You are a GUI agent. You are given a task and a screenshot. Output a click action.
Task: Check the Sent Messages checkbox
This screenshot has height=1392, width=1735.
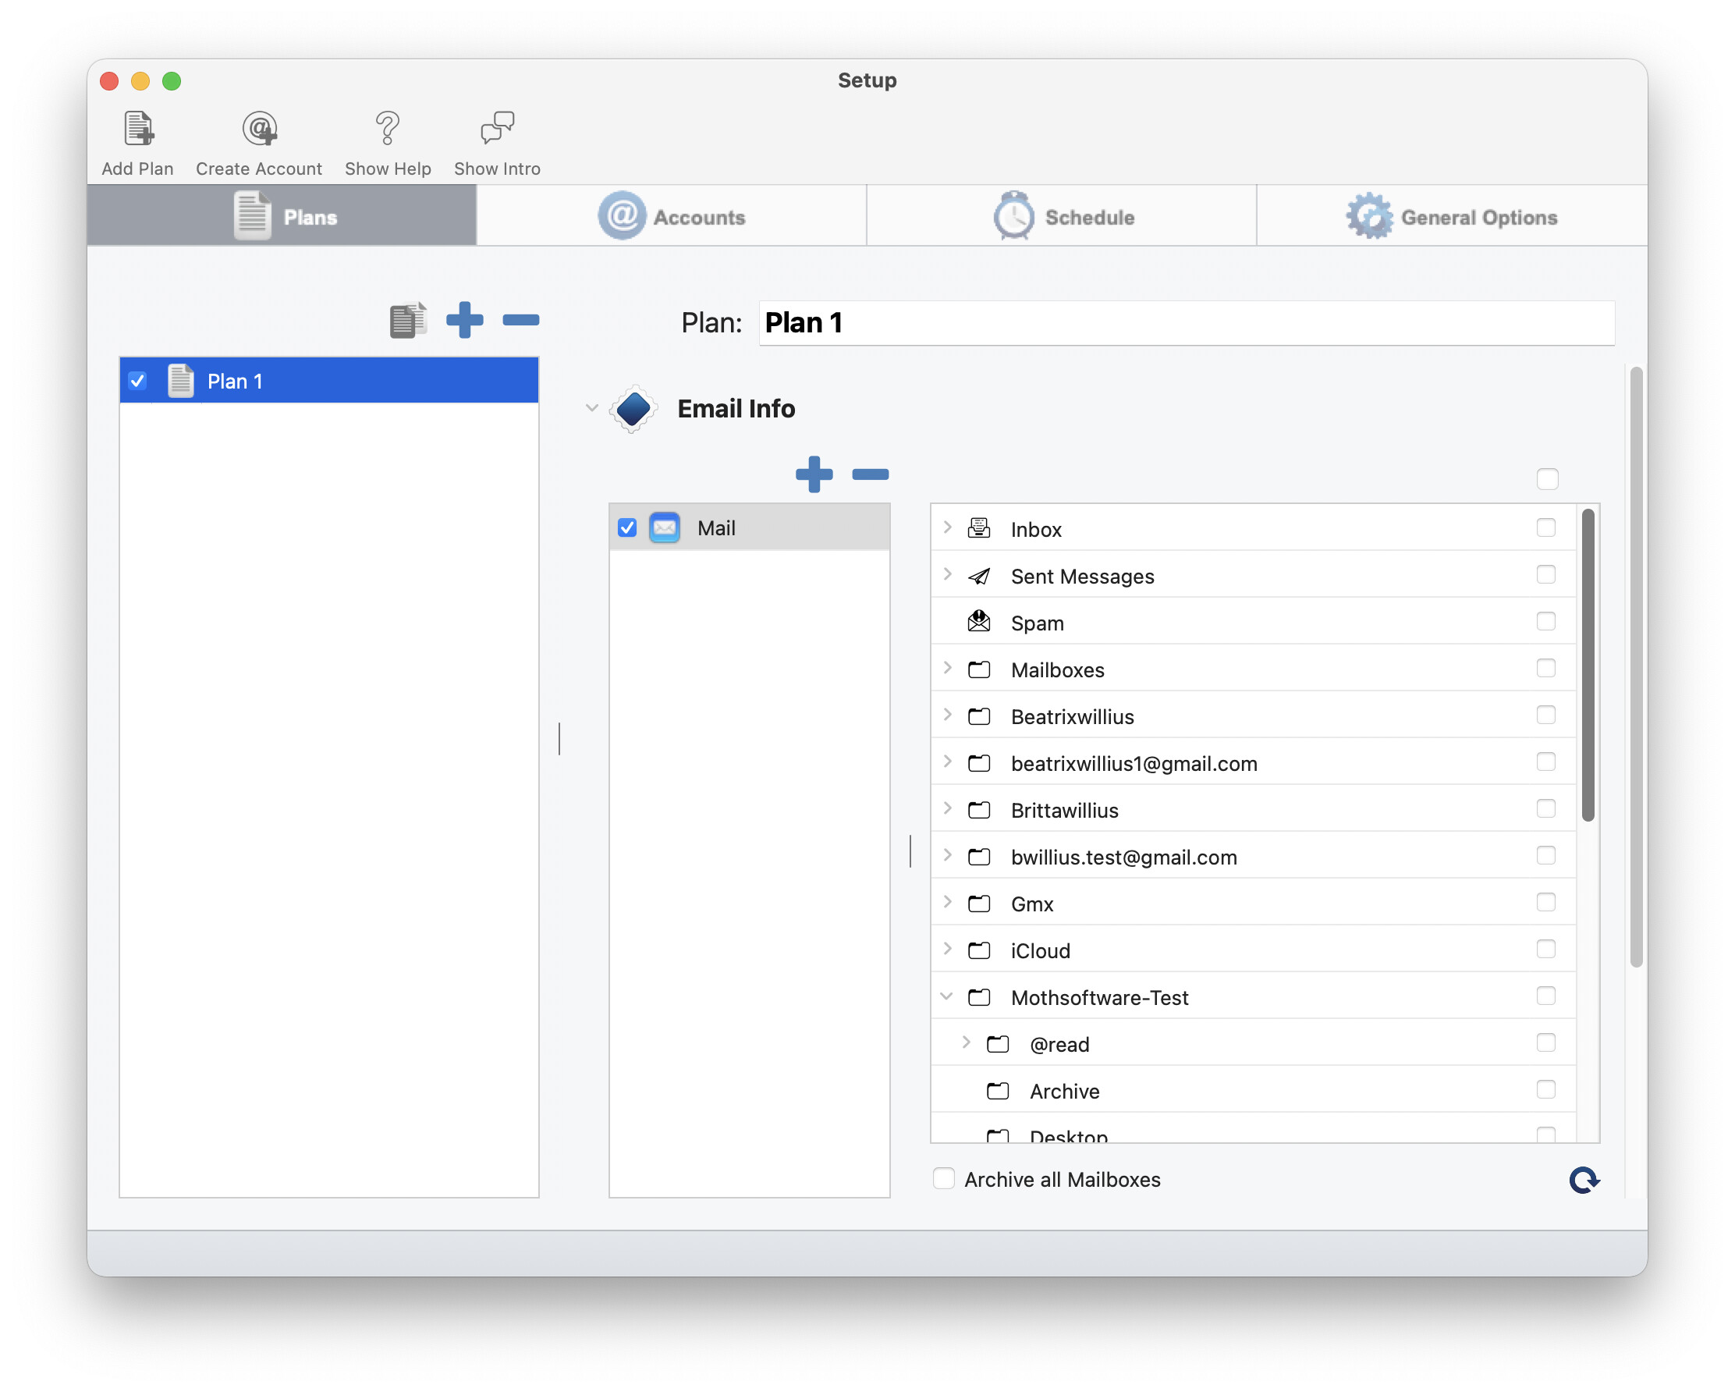coord(1545,574)
